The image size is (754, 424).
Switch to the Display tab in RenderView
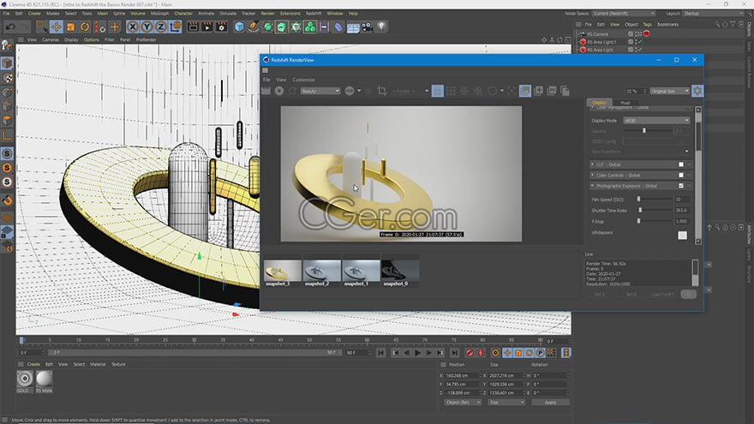pos(599,103)
